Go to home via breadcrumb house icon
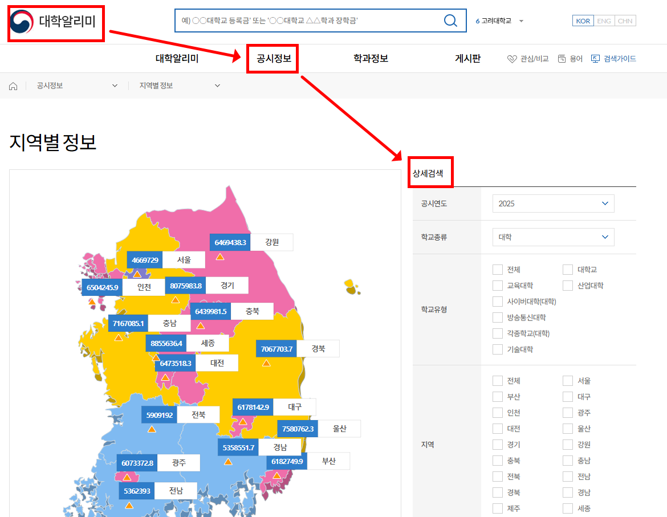Screen dimensions: 667x517 point(13,86)
